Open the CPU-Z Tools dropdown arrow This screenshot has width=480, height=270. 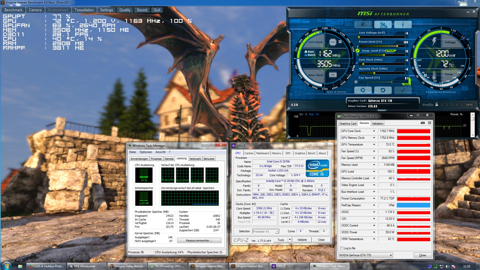tap(290, 240)
